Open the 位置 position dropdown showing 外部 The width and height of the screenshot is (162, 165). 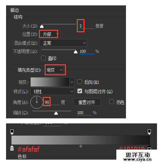coord(50,34)
